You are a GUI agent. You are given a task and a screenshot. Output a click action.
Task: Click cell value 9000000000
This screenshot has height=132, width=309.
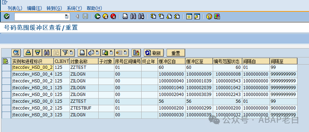coord(283,108)
